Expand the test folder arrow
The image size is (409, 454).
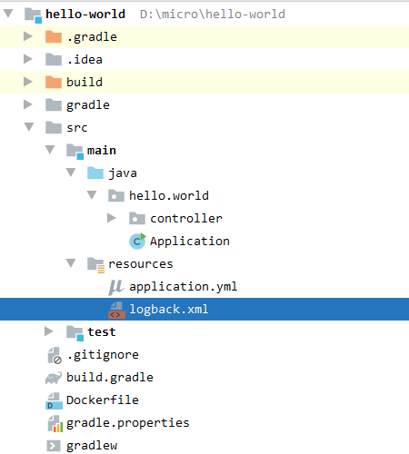49,331
